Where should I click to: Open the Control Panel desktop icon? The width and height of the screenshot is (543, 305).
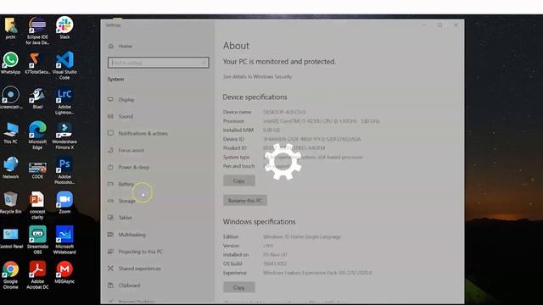tap(10, 238)
